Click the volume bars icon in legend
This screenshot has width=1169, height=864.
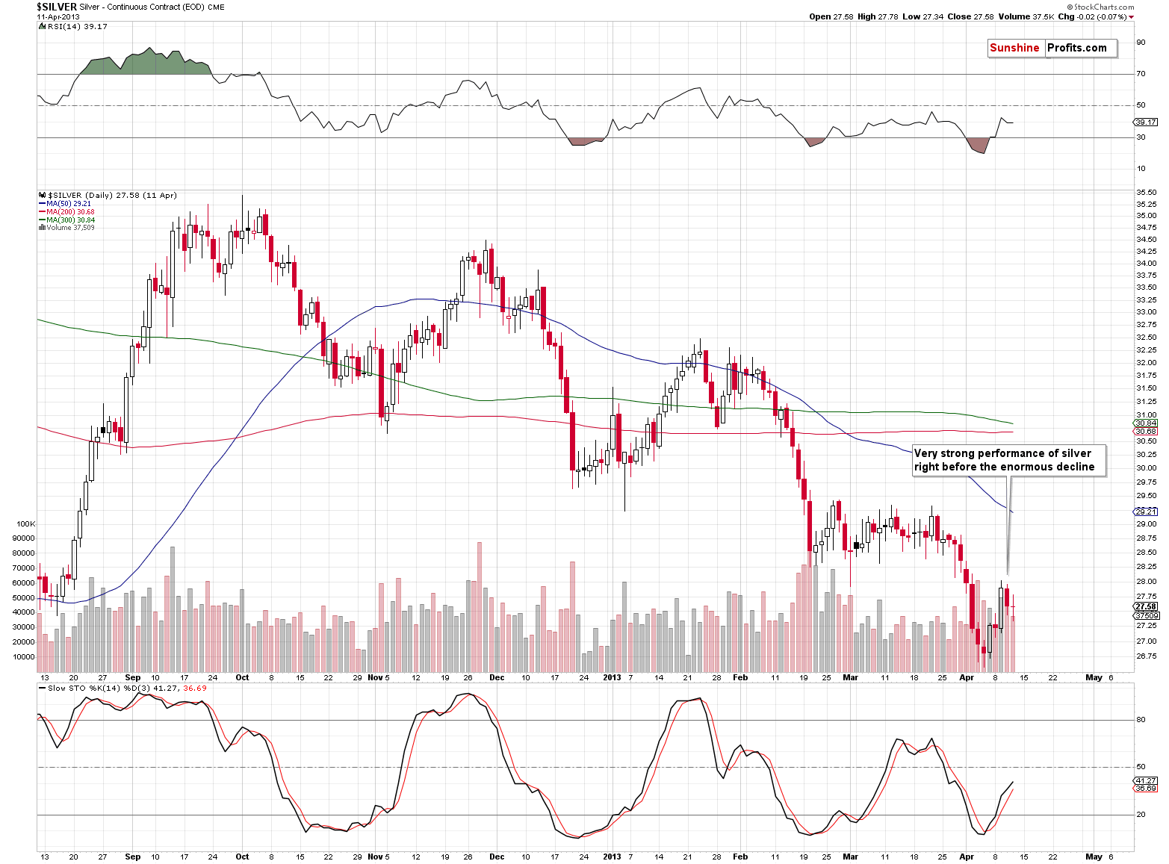click(42, 228)
